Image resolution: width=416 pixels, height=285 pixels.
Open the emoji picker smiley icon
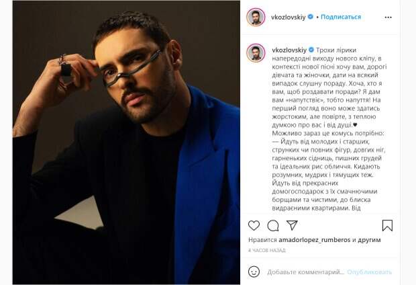tap(254, 272)
